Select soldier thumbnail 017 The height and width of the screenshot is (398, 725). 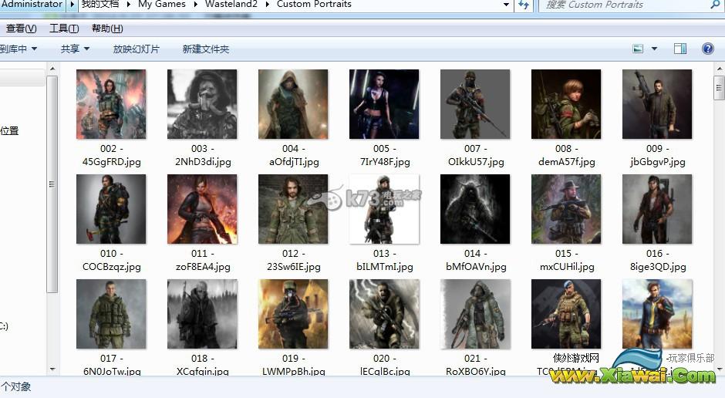[x=111, y=314]
